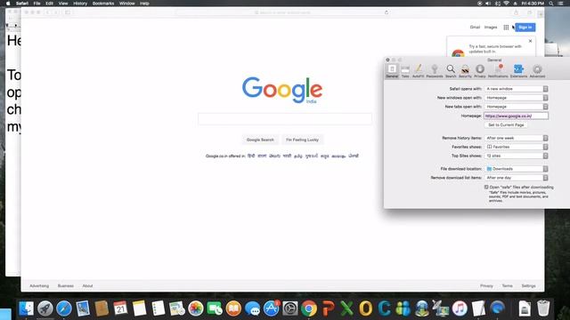The width and height of the screenshot is (570, 320).
Task: Open the Trash in the Dock
Action: [543, 308]
